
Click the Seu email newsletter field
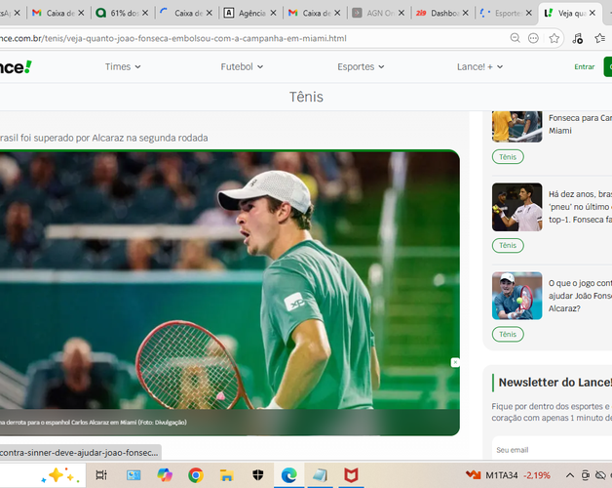[552, 450]
